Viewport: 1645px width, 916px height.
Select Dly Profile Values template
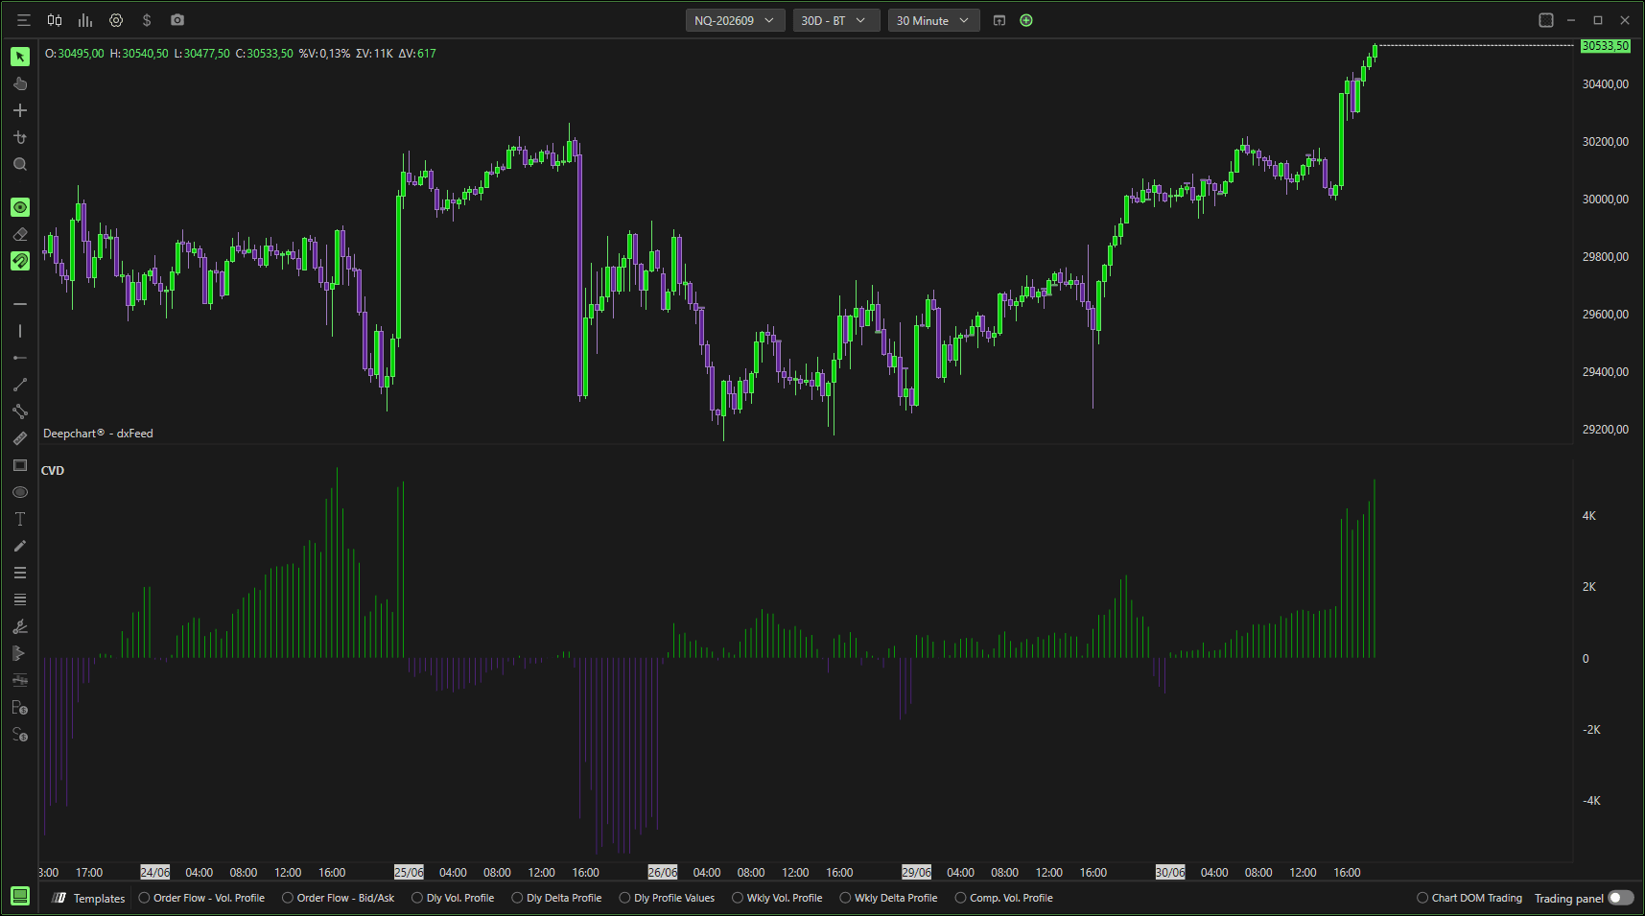coord(668,899)
